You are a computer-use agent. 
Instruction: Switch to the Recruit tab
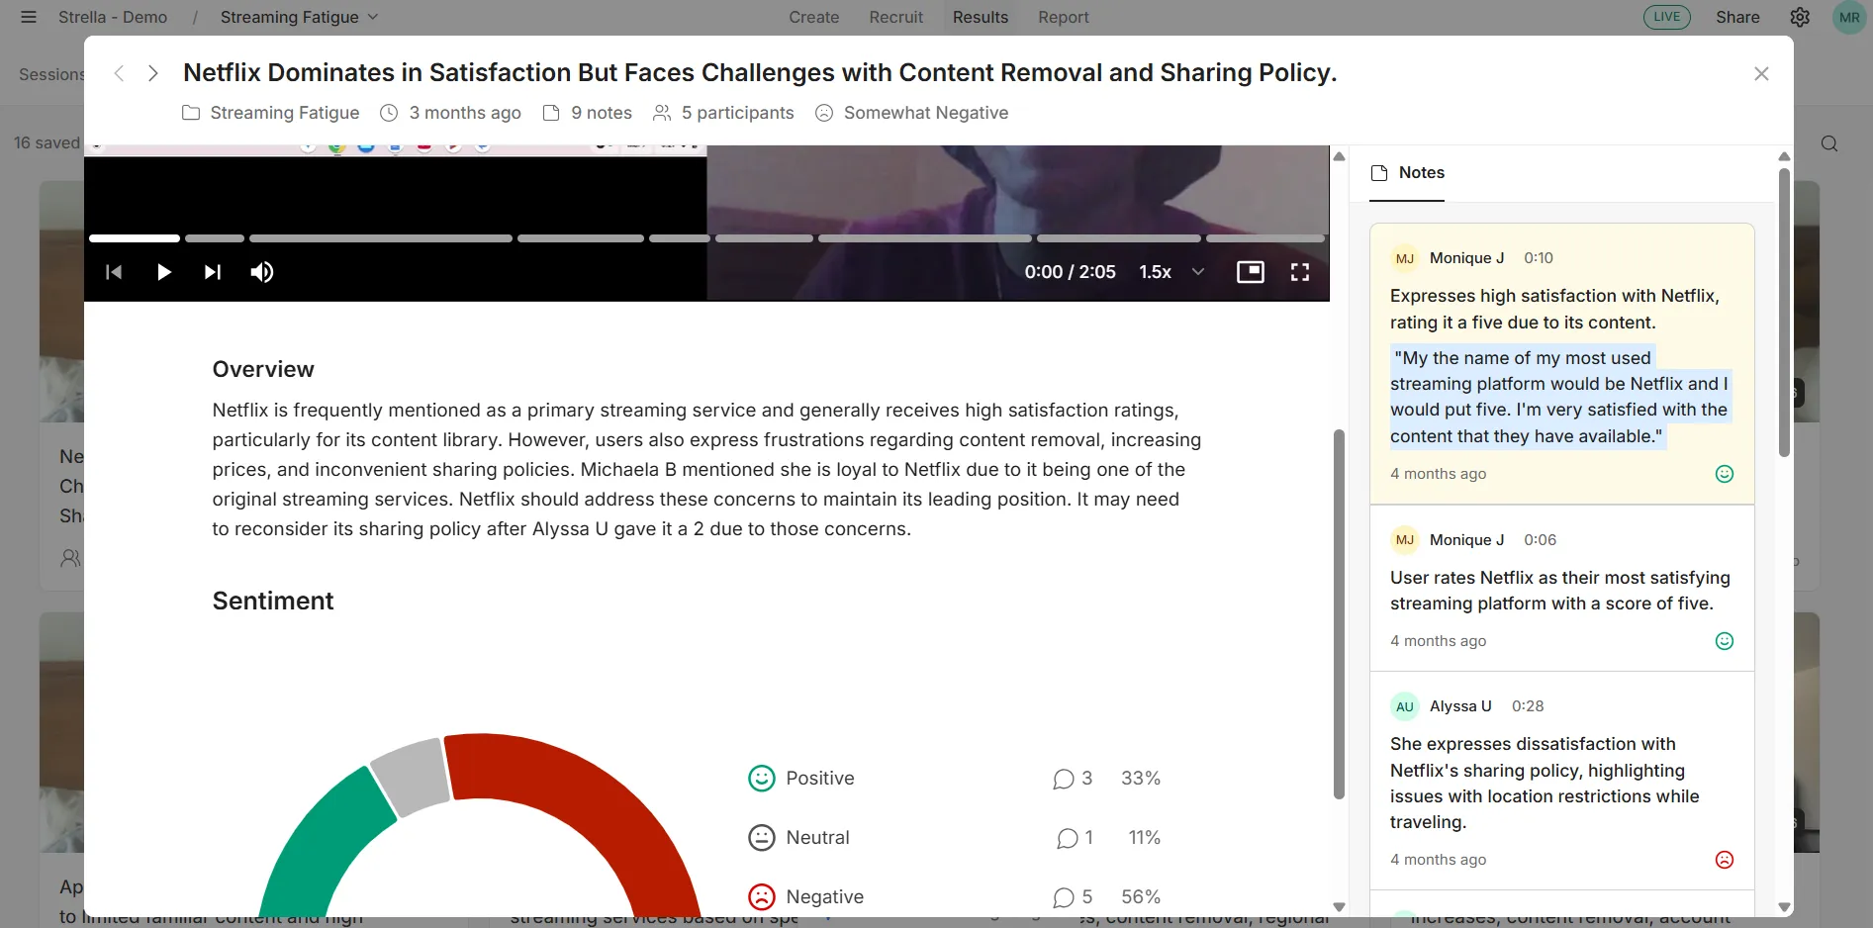click(x=896, y=17)
